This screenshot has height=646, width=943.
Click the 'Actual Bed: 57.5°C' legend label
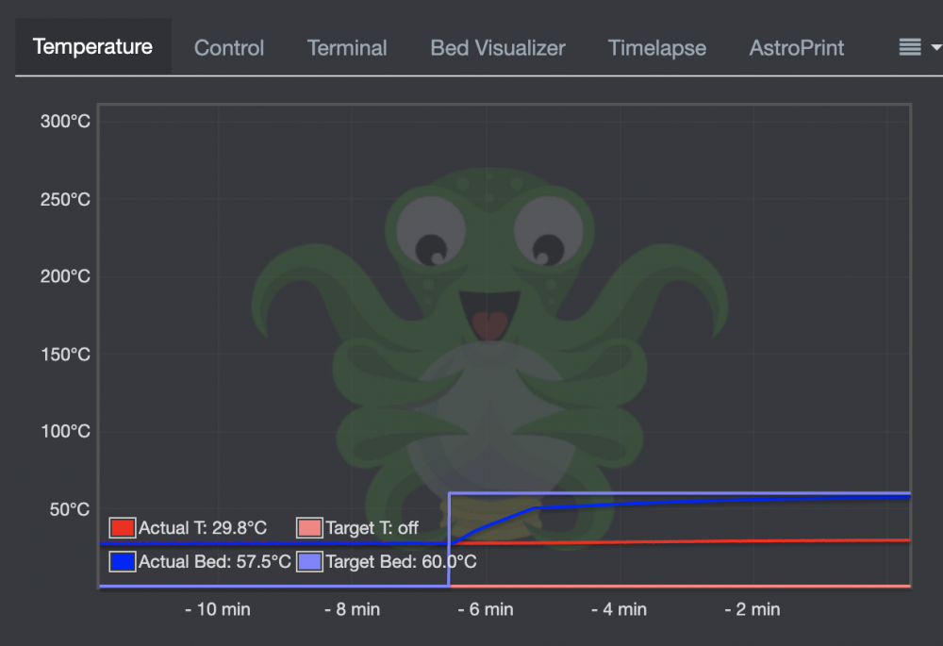tap(215, 562)
